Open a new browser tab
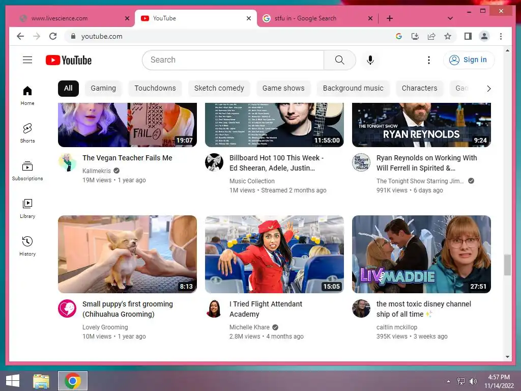Viewport: 521px width, 391px height. tap(390, 18)
